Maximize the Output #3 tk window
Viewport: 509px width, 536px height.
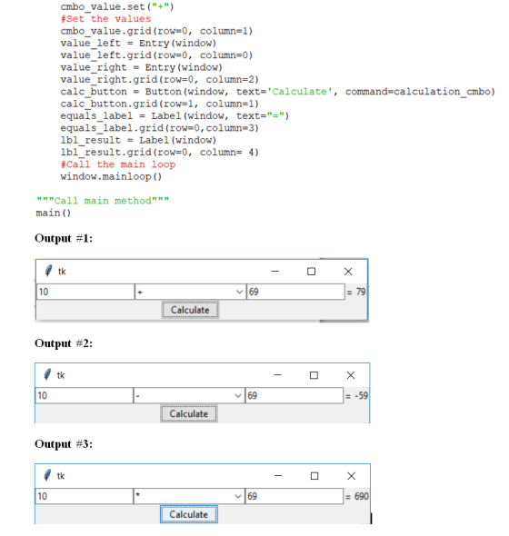[x=314, y=476]
